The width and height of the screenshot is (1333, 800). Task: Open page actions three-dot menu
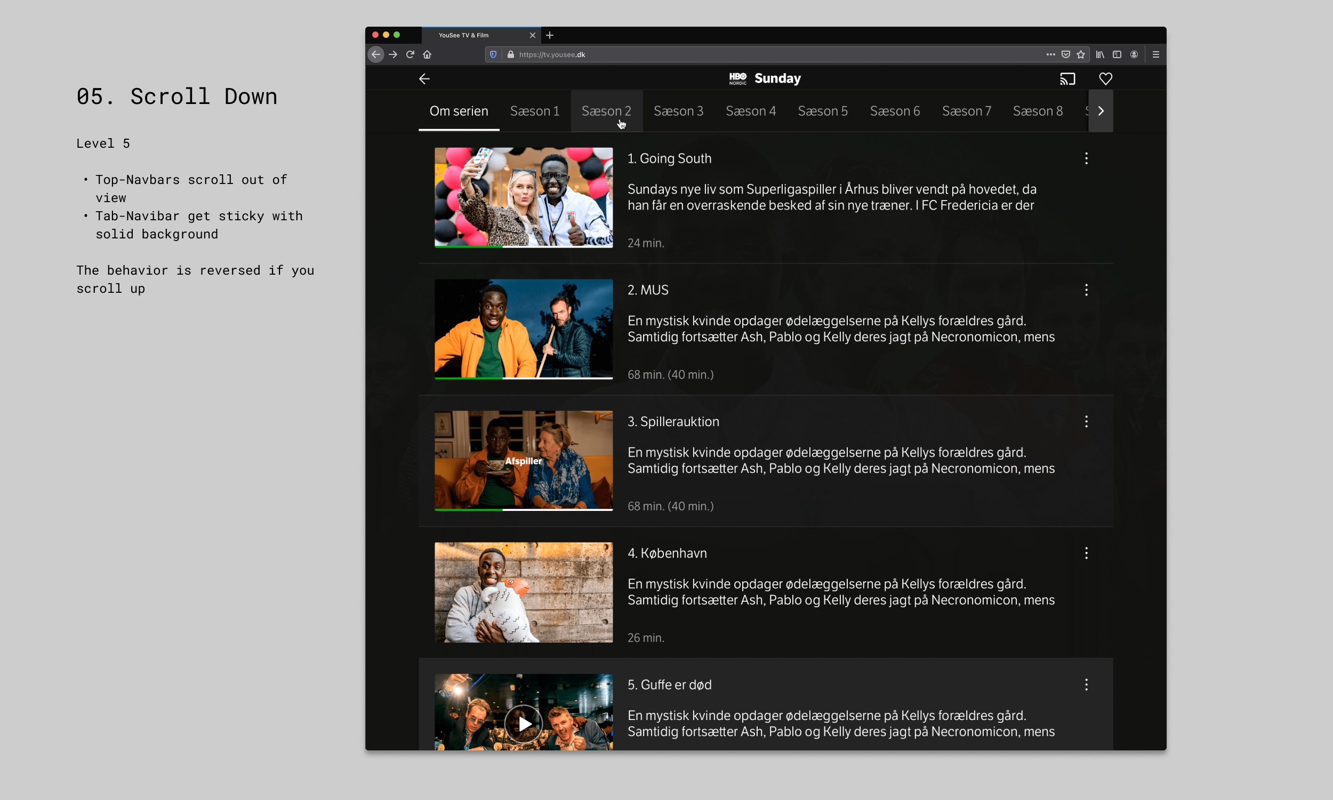coord(1050,54)
